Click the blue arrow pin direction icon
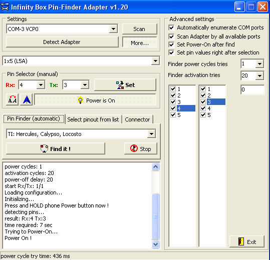270x260 pixels. pyautogui.click(x=27, y=99)
